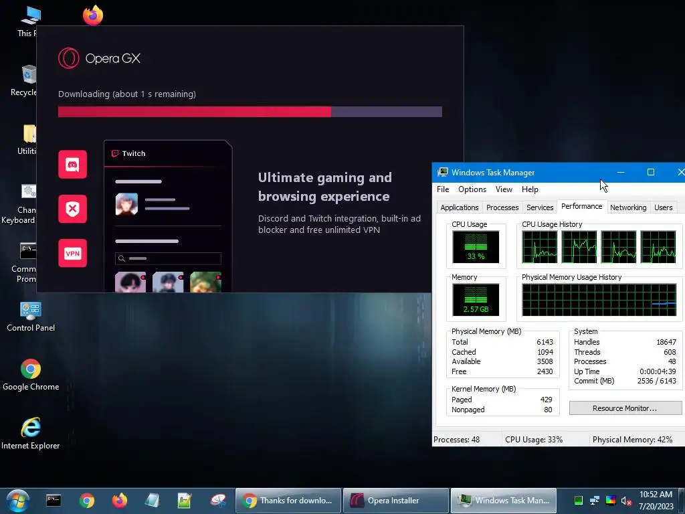Click the network tray icon
The image size is (685, 514).
pos(595,501)
